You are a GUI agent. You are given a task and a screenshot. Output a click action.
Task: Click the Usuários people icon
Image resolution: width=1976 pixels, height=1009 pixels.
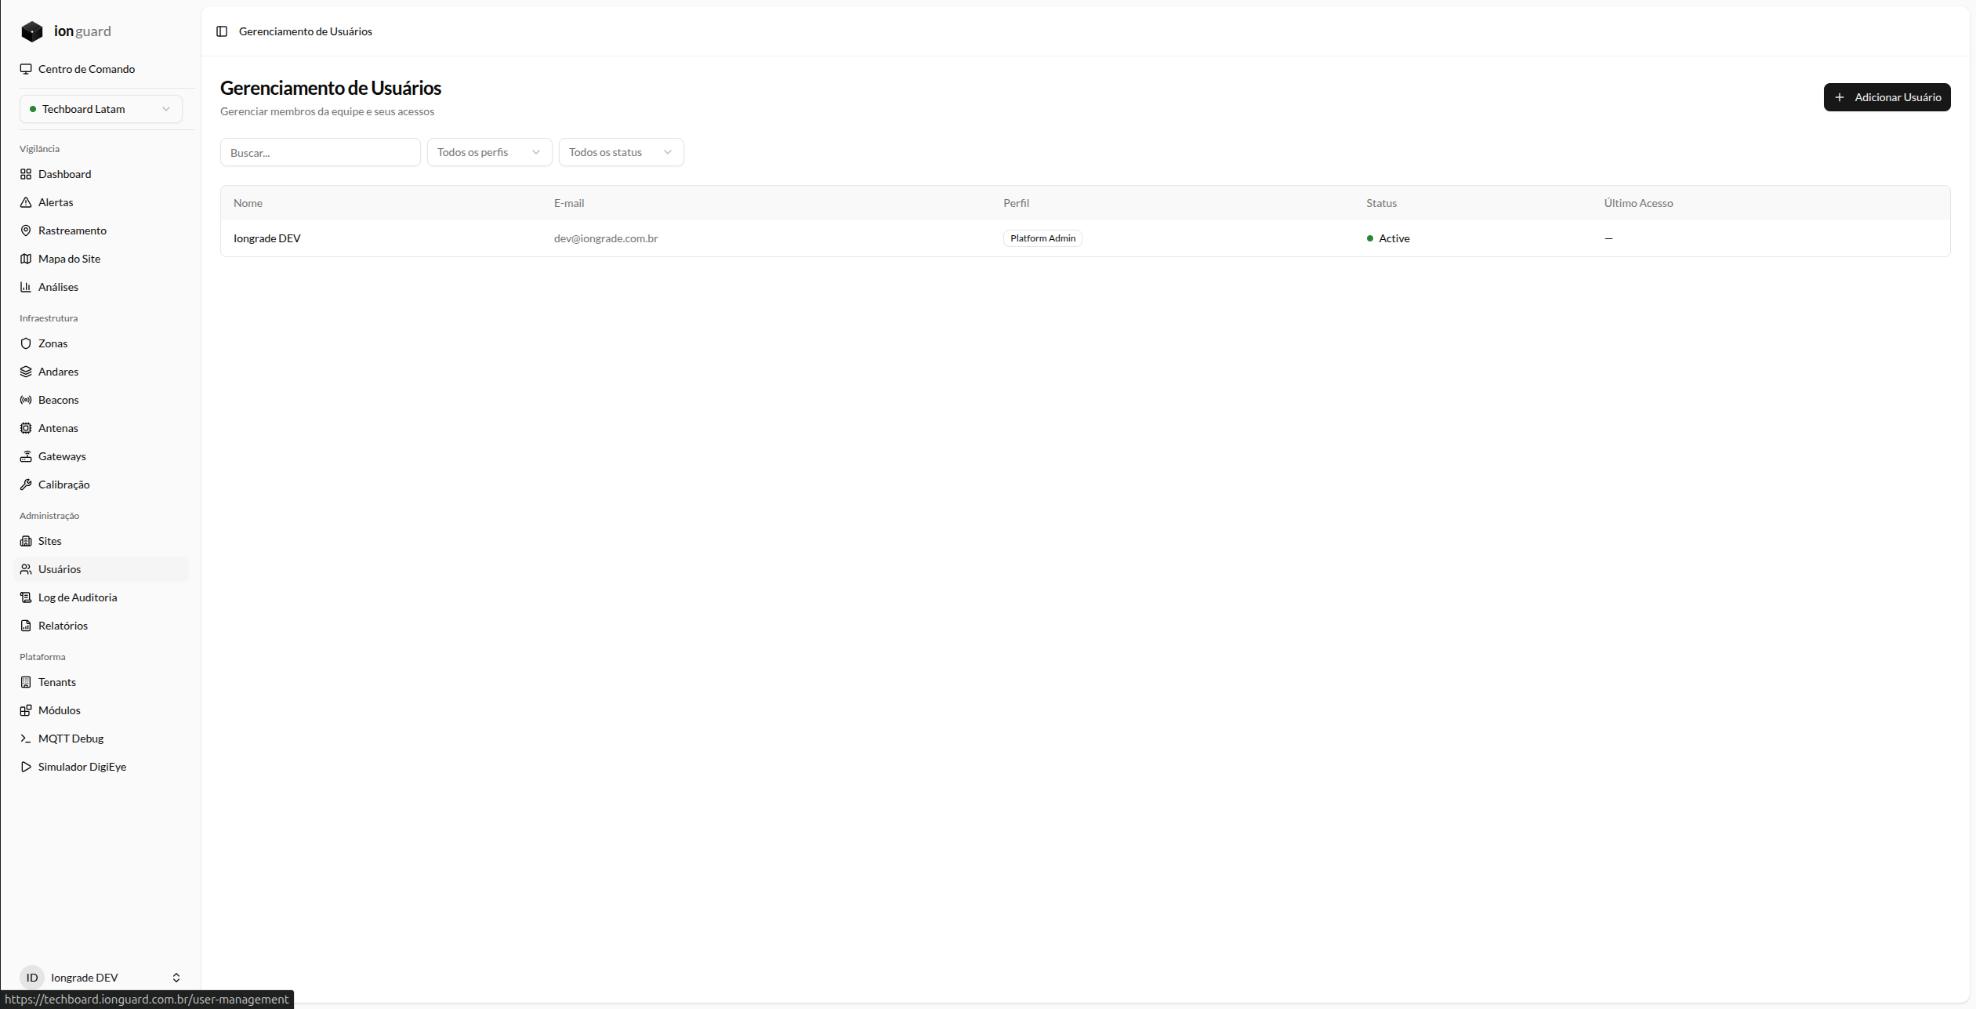point(26,569)
